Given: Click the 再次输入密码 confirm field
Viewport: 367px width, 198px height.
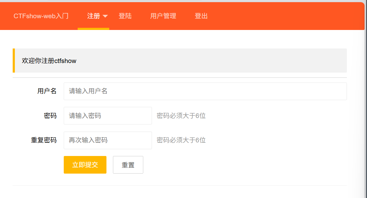Looking at the screenshot, I should coord(108,140).
